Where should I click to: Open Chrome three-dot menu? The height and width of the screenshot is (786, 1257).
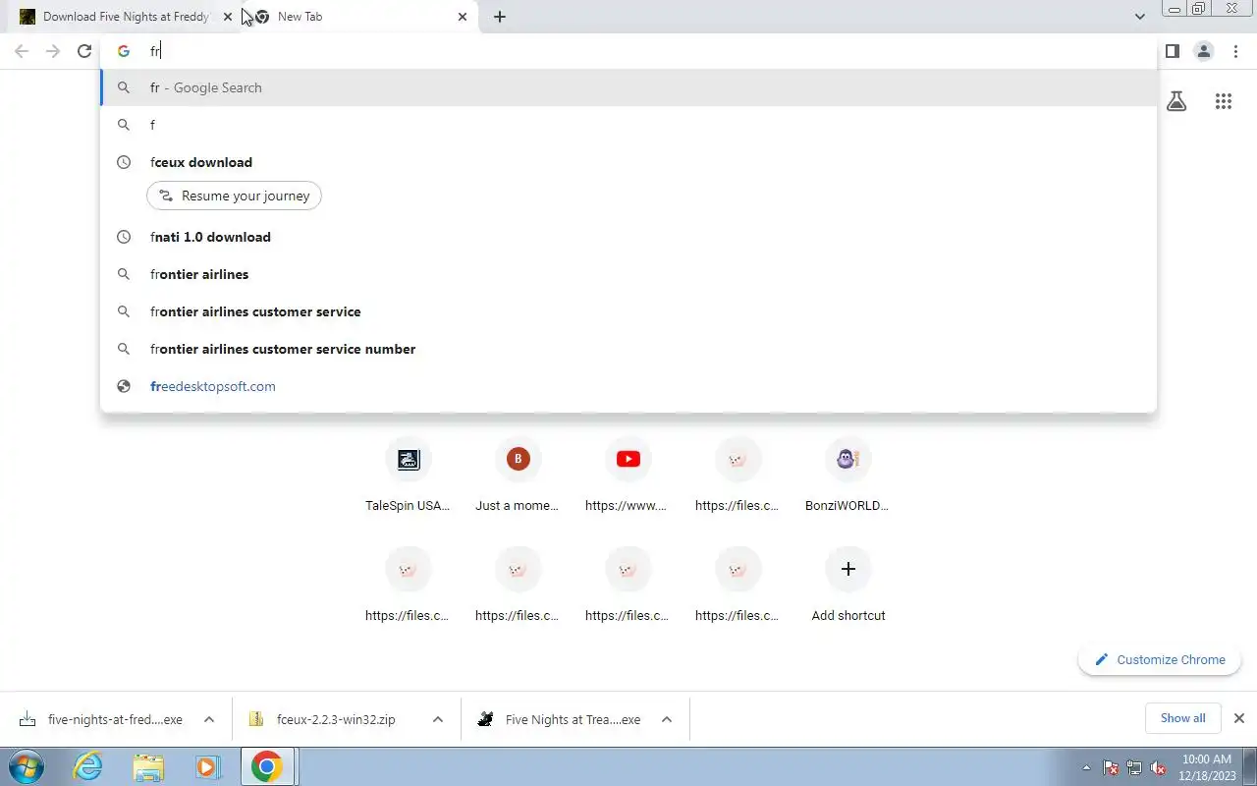1235,51
